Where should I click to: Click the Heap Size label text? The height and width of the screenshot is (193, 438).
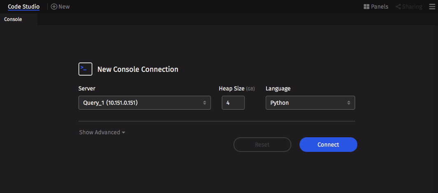(x=231, y=89)
